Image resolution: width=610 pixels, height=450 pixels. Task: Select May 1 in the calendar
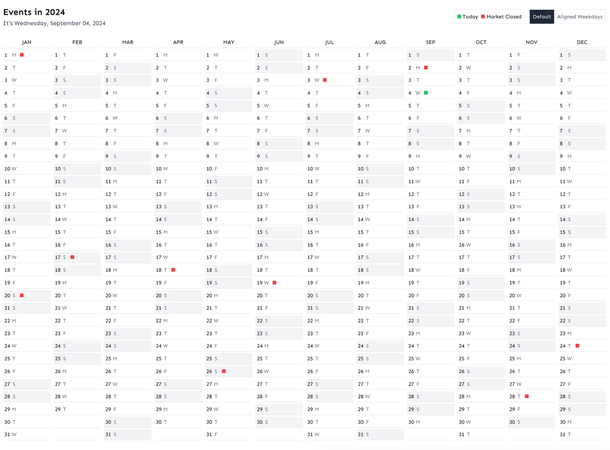click(x=229, y=55)
